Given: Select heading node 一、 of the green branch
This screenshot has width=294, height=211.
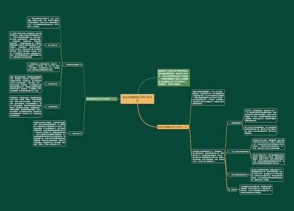Looking at the screenshot, I should (x=73, y=64).
